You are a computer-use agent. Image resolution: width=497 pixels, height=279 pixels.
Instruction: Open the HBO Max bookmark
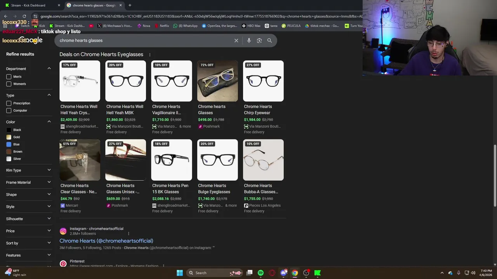click(x=251, y=26)
